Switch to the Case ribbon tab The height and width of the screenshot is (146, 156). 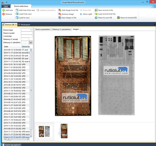[x=6, y=6]
